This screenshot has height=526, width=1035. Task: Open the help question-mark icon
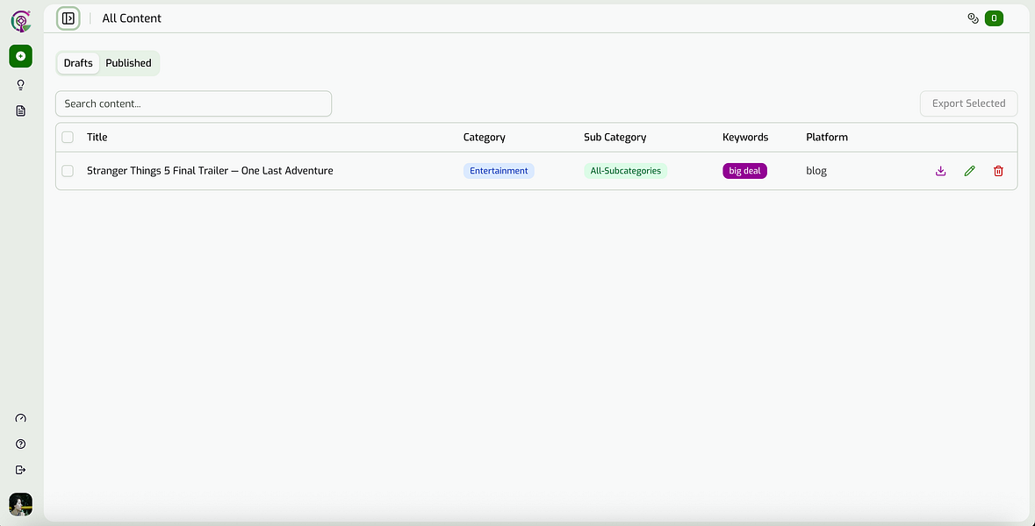20,444
